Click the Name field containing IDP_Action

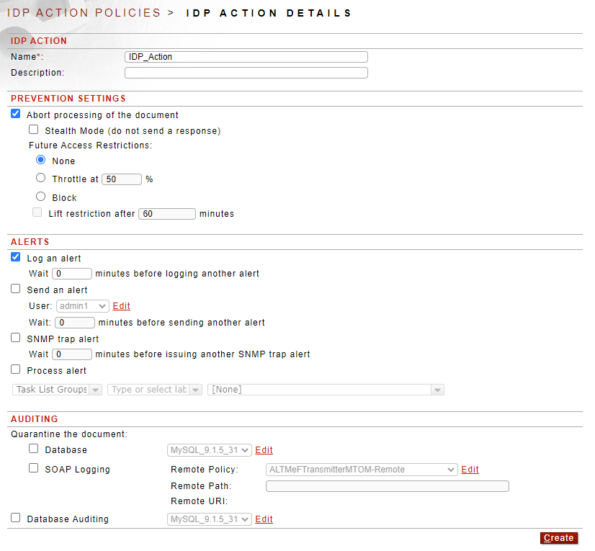click(246, 57)
